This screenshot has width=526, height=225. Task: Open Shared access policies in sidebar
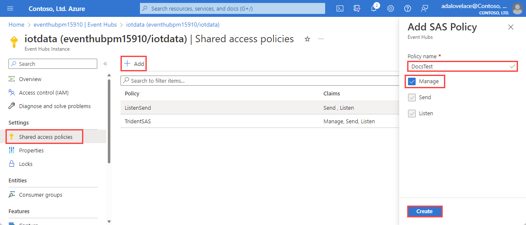[46, 137]
